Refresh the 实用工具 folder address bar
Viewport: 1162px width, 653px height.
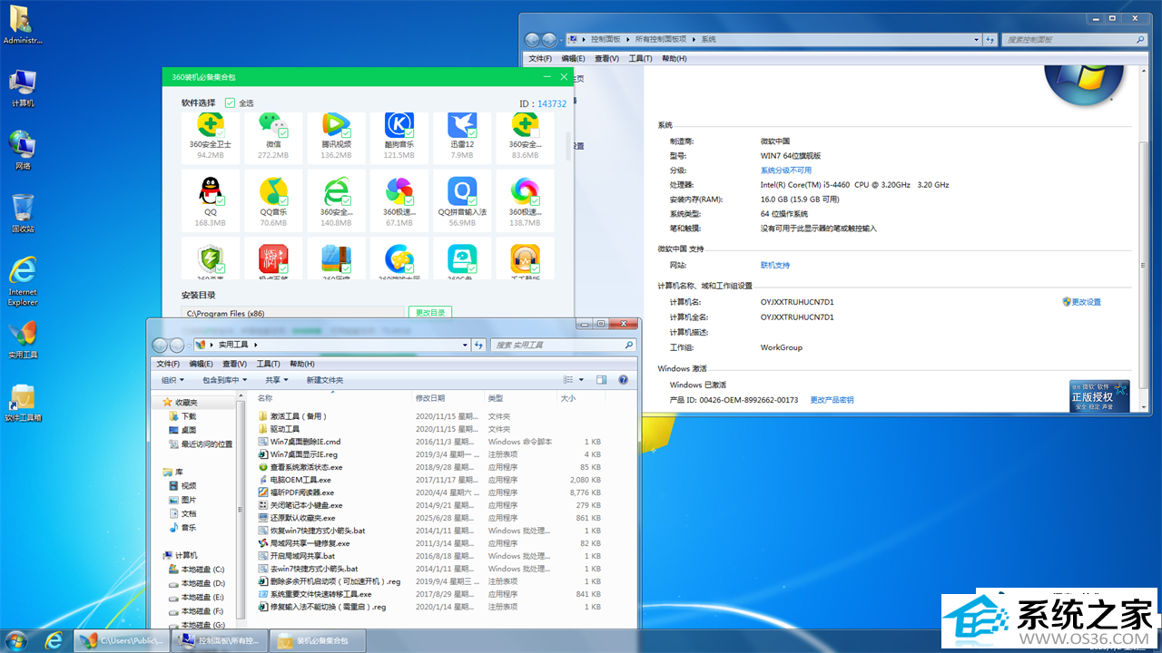click(478, 345)
